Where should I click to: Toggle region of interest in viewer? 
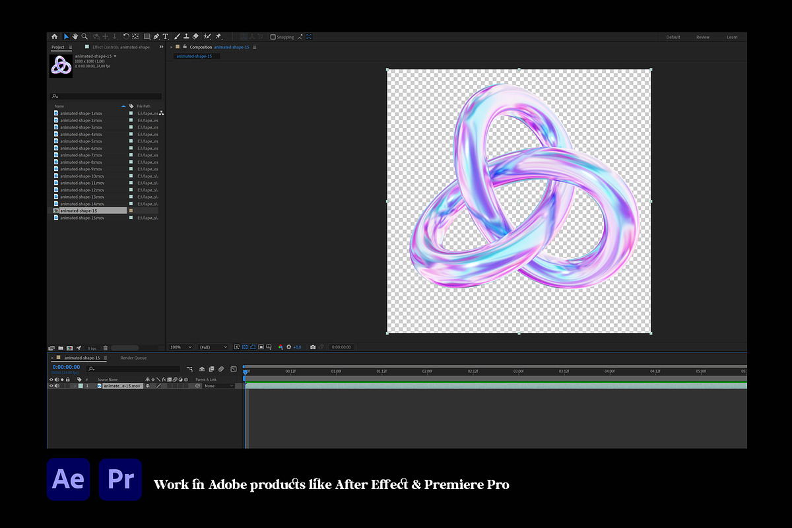pyautogui.click(x=261, y=347)
